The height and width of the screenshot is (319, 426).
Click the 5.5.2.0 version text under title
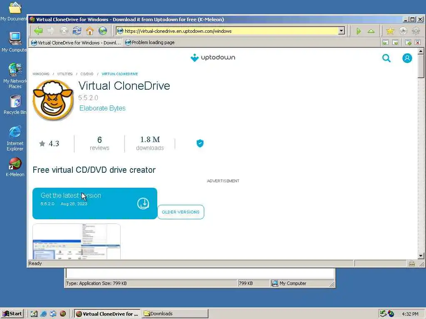click(x=88, y=98)
